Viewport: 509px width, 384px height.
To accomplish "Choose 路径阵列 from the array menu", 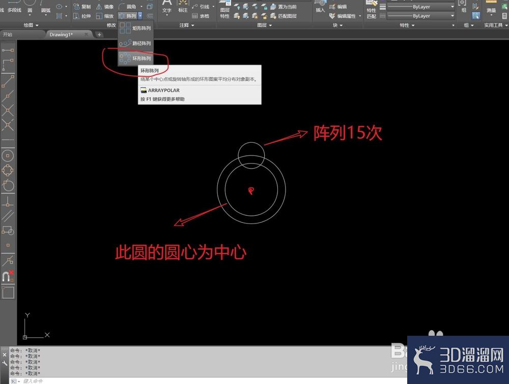I will point(135,43).
